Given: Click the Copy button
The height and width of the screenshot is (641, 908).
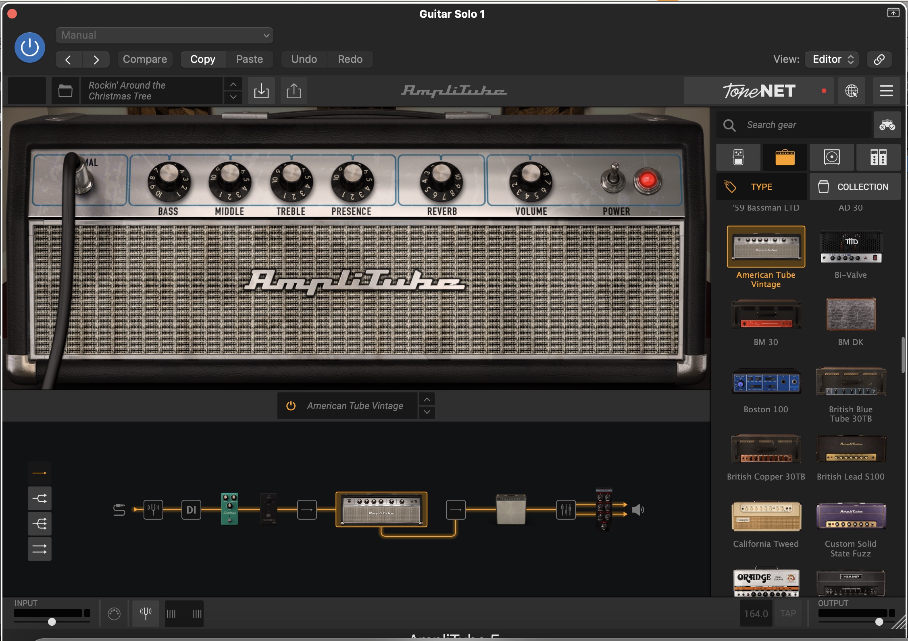Looking at the screenshot, I should click(203, 60).
